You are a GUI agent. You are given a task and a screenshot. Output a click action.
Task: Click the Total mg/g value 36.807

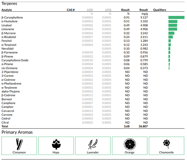(143, 126)
